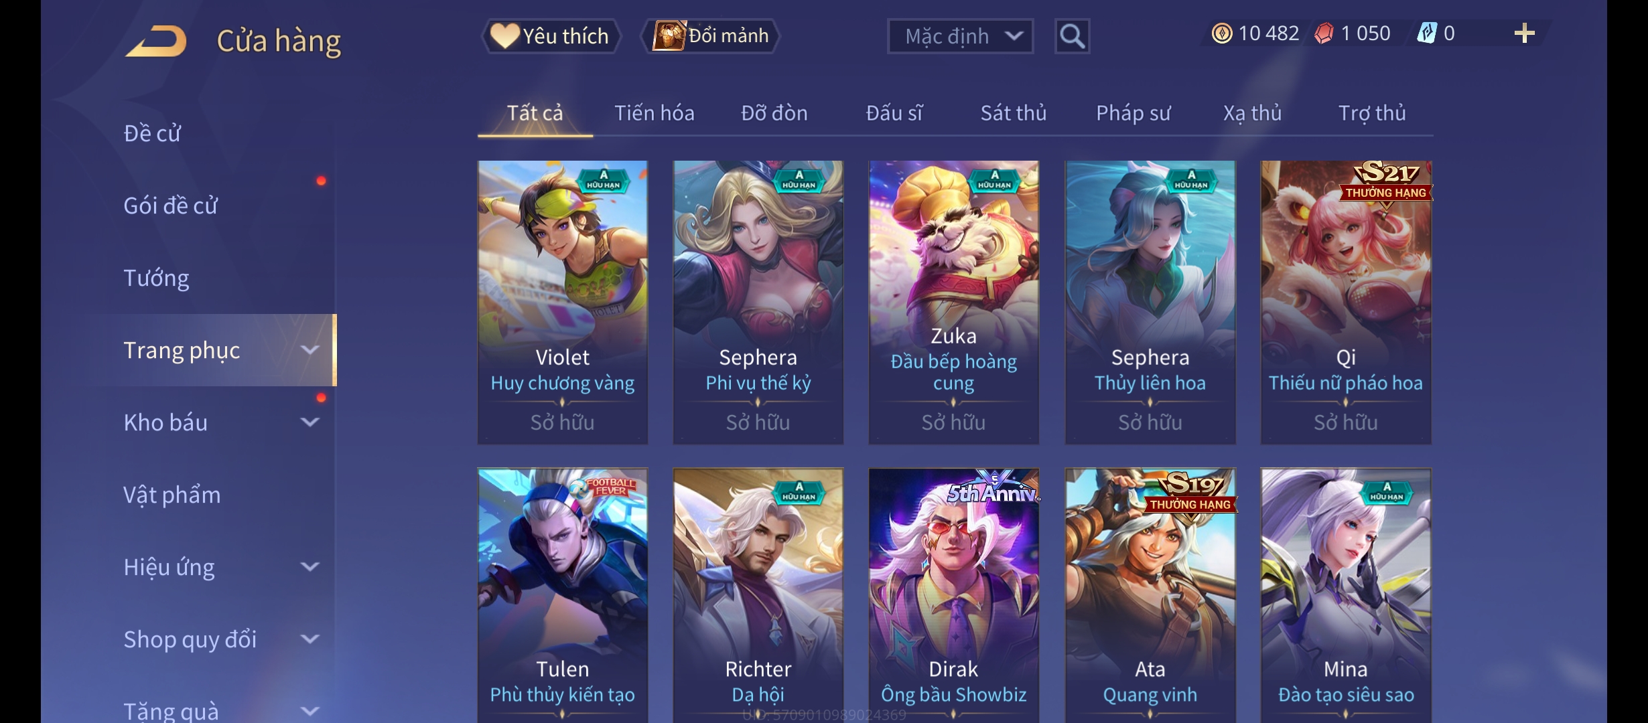The width and height of the screenshot is (1648, 723).
Task: Expand the Kho báu sidebar section
Action: (x=310, y=422)
